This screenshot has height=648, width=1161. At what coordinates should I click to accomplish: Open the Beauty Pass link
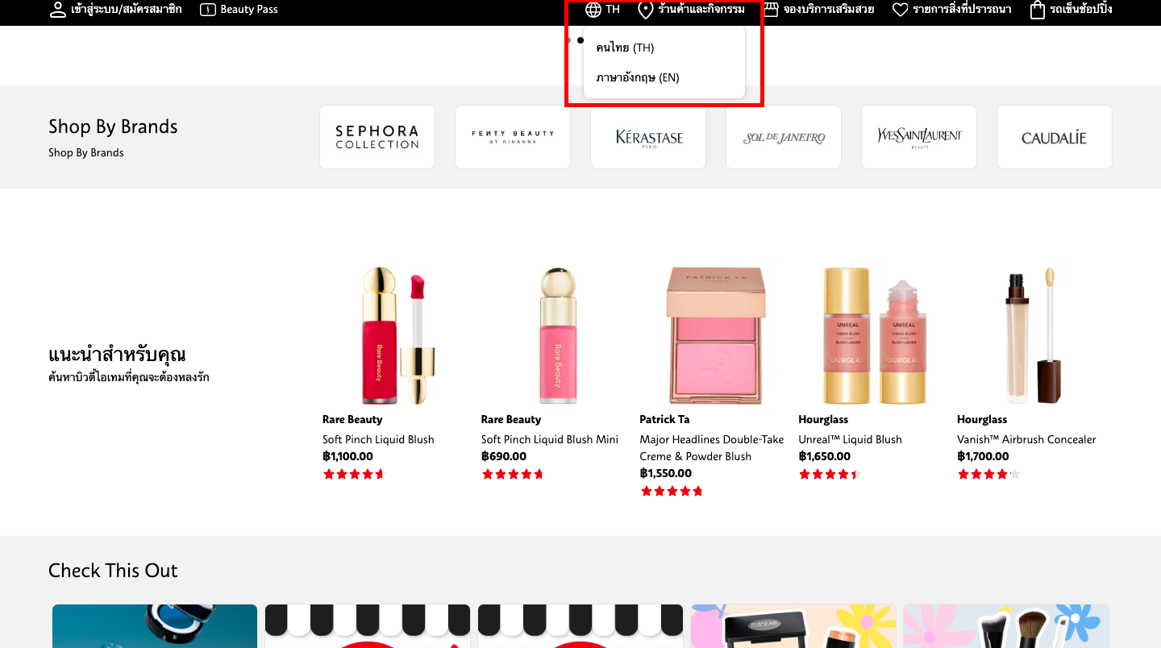tap(249, 10)
